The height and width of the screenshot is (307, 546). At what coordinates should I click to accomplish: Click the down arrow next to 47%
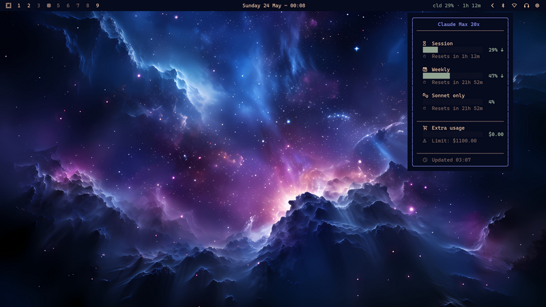click(x=502, y=76)
